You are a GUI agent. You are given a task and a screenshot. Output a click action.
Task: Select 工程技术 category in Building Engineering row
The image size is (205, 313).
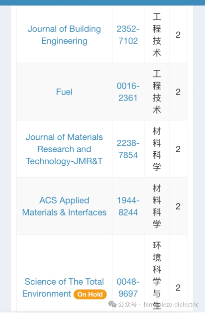[157, 35]
